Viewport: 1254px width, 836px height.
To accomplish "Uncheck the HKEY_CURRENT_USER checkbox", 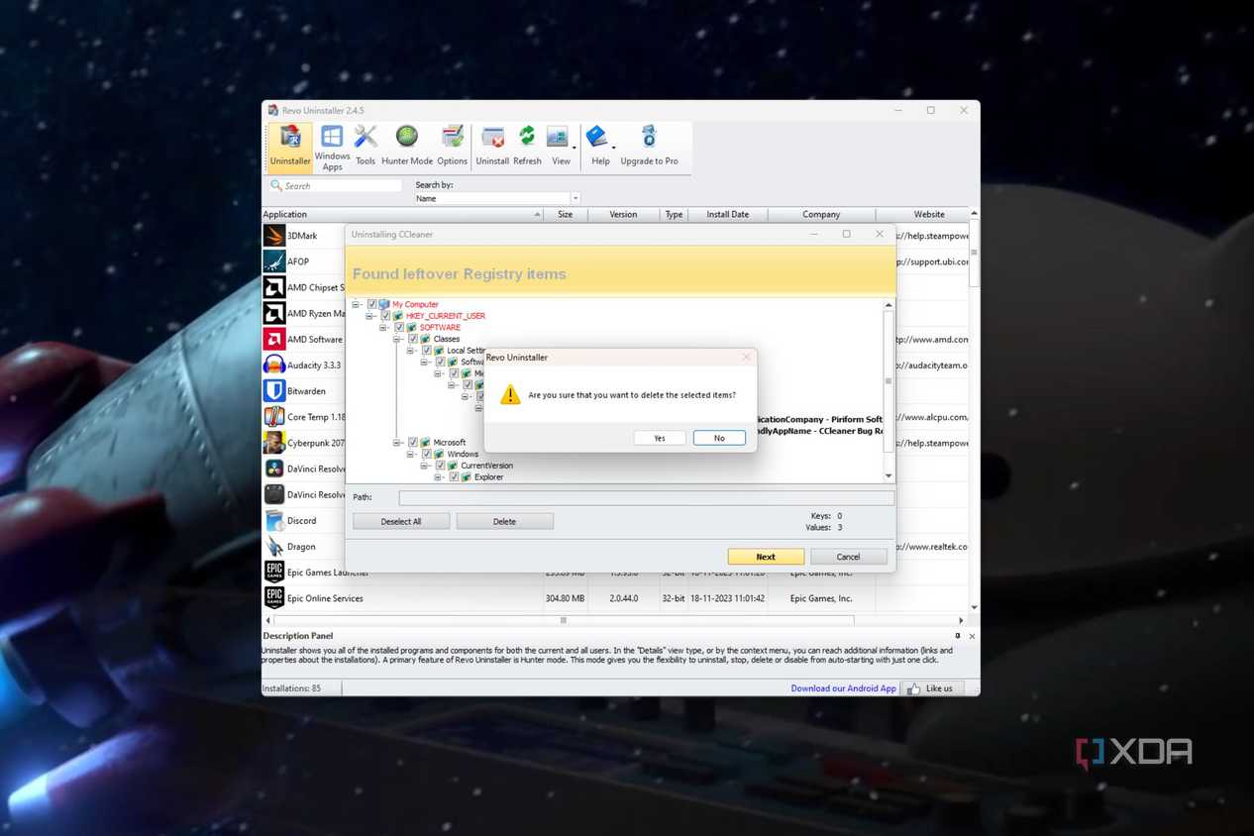I will pos(386,316).
